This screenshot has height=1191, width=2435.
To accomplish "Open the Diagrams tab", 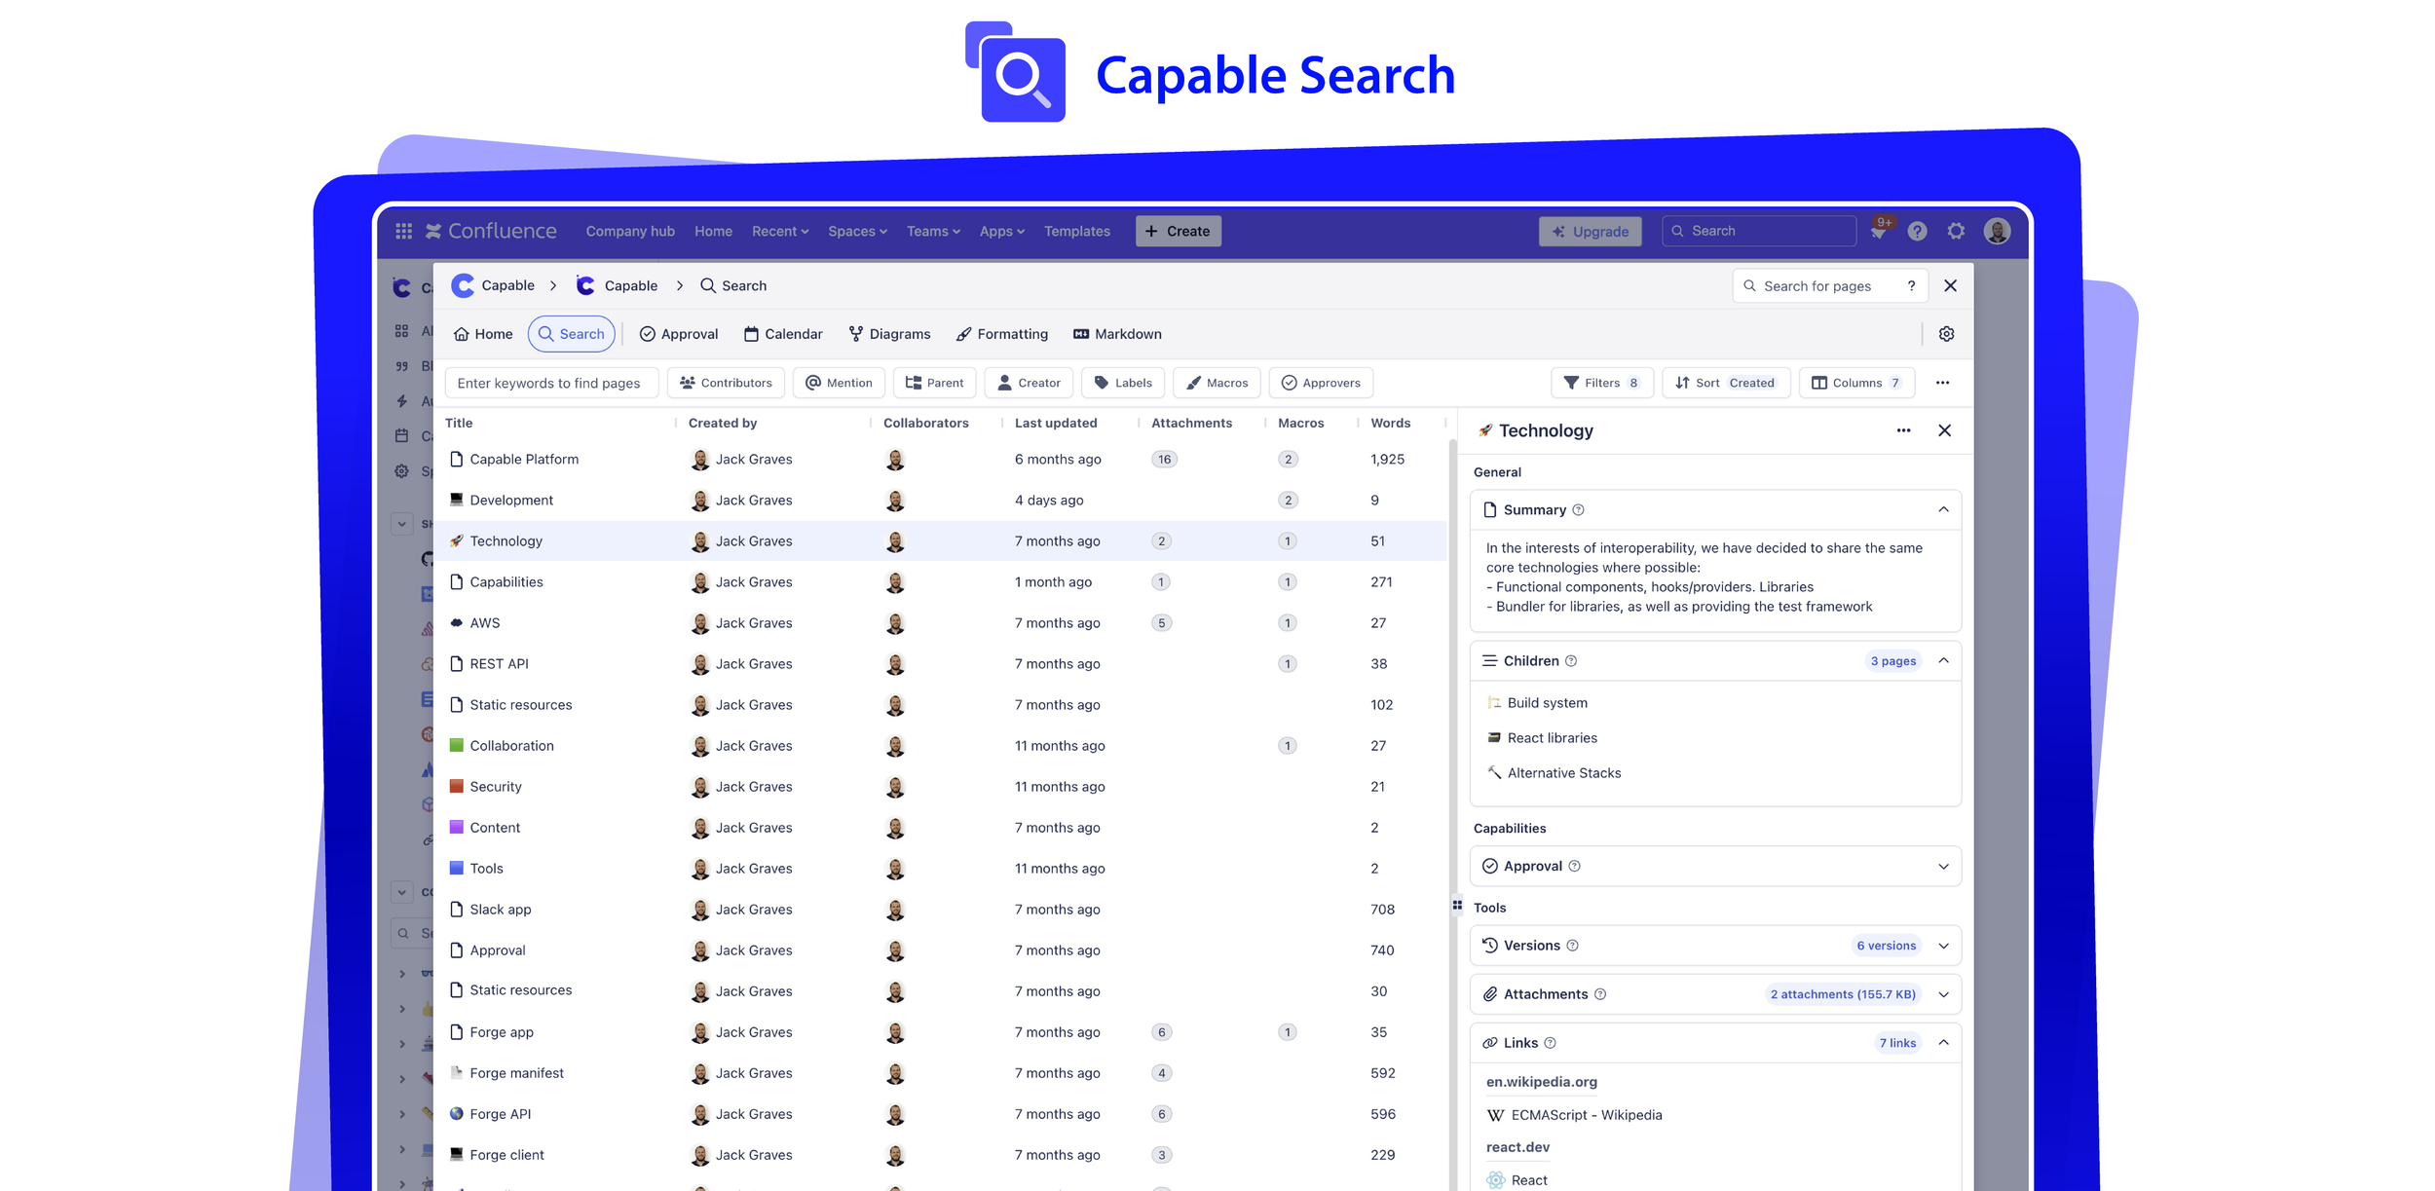I will click(x=888, y=334).
